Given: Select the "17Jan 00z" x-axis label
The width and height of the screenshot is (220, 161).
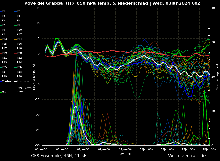Looking at the screenshot, I should click(188, 150).
